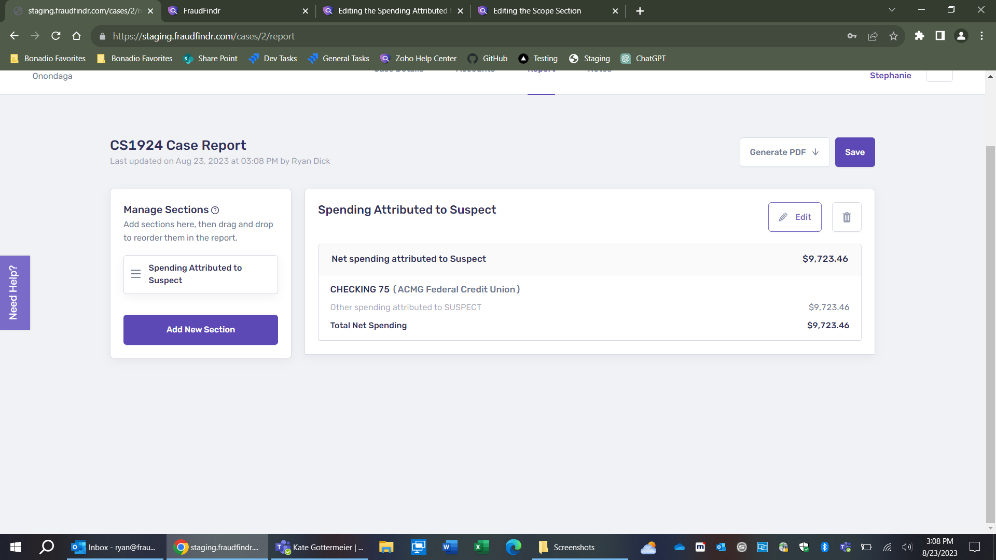The height and width of the screenshot is (560, 996).
Task: Switch to the Editing the Scope Section tab
Action: (x=537, y=11)
